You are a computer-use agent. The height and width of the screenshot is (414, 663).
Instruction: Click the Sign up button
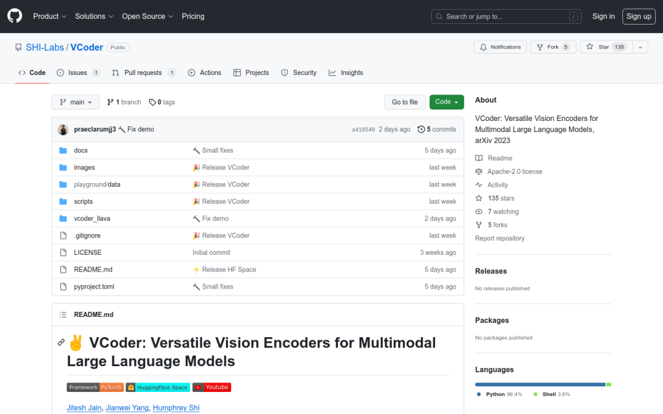pyautogui.click(x=638, y=16)
